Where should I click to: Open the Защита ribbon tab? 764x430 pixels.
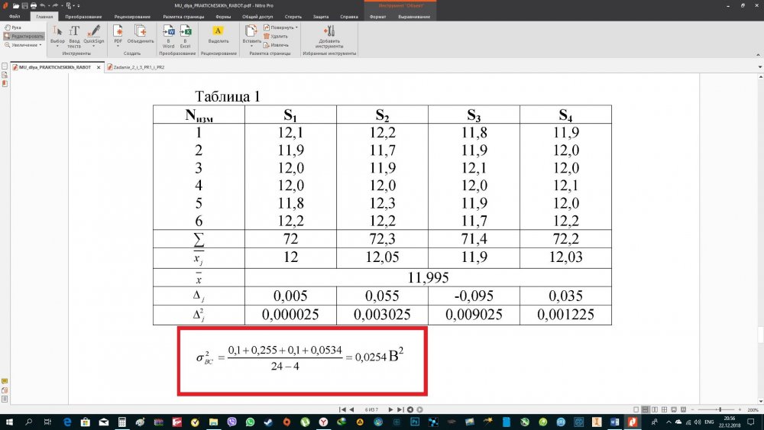click(x=321, y=17)
